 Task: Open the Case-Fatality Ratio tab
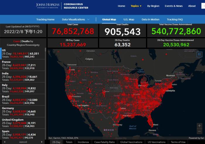coord(104,142)
